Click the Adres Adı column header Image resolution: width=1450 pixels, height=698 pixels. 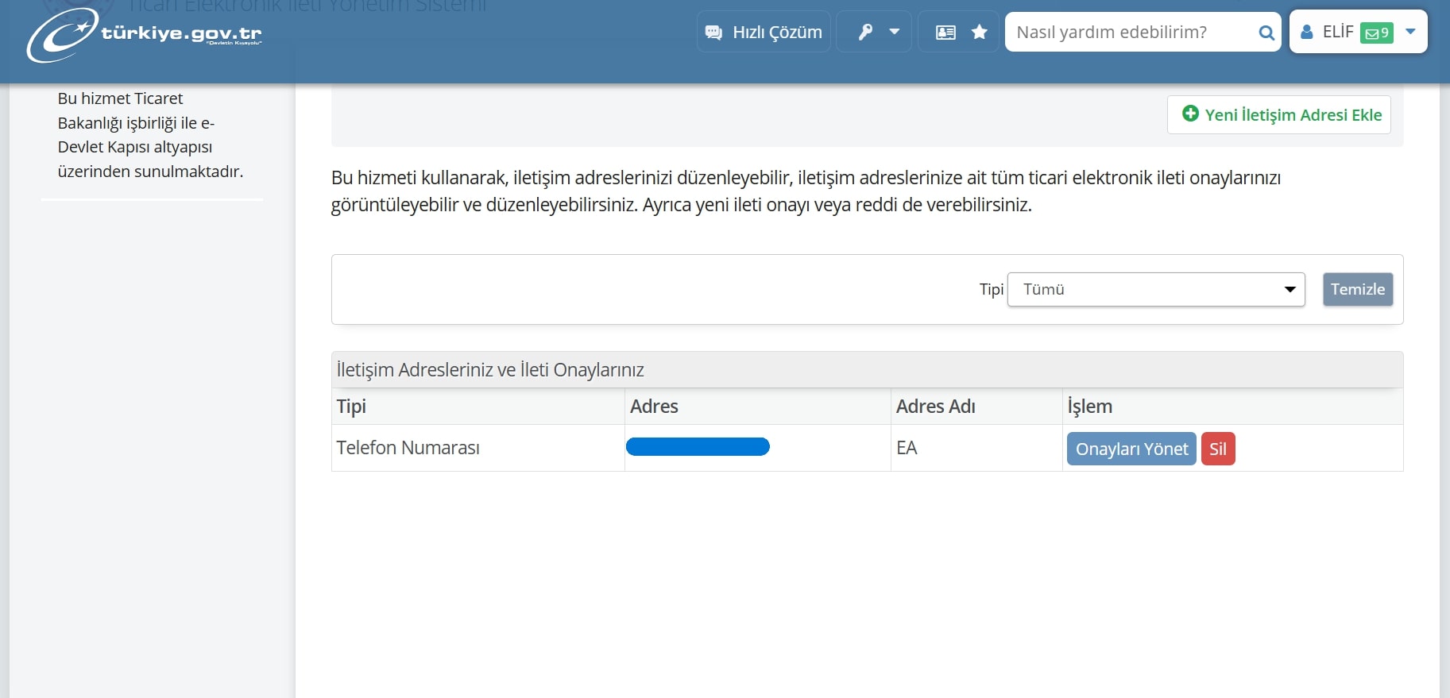click(935, 407)
